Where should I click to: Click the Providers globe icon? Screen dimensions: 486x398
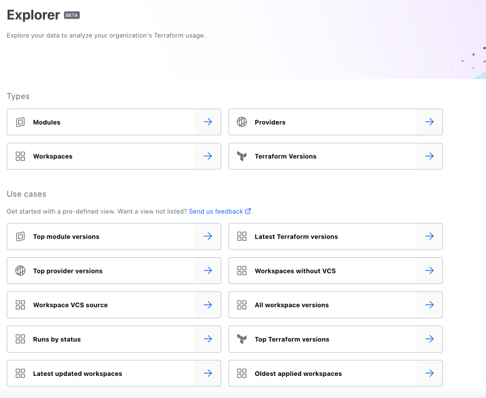[x=242, y=122]
